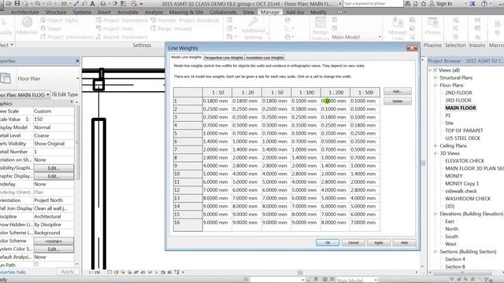504x283 pixels.
Task: Click Apply in Line Weights dialog
Action: click(379, 243)
